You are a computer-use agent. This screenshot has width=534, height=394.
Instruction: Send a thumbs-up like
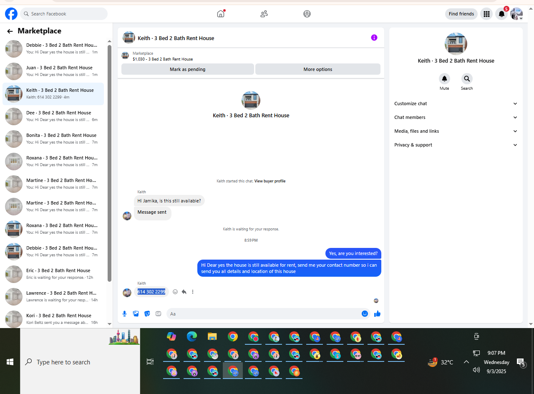(378, 314)
